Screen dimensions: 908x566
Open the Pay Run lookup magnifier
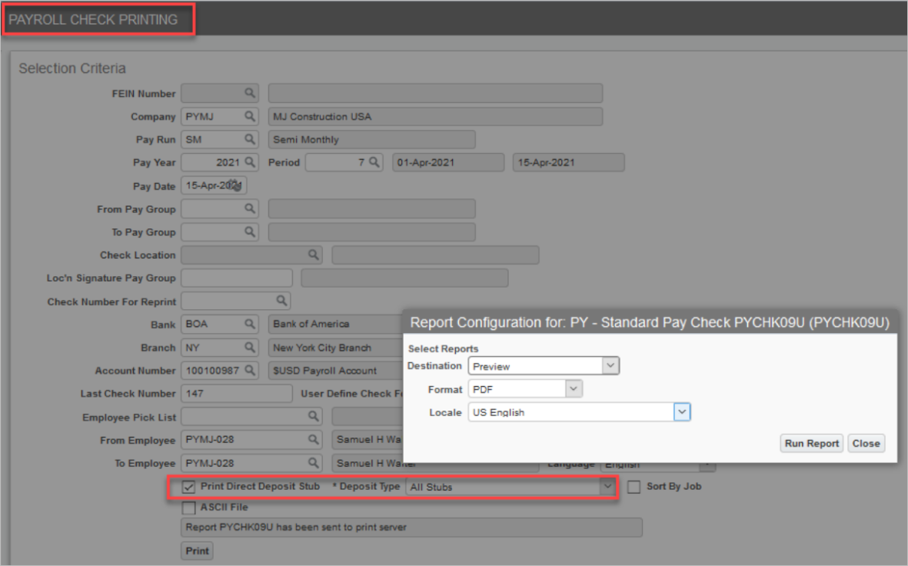point(250,139)
